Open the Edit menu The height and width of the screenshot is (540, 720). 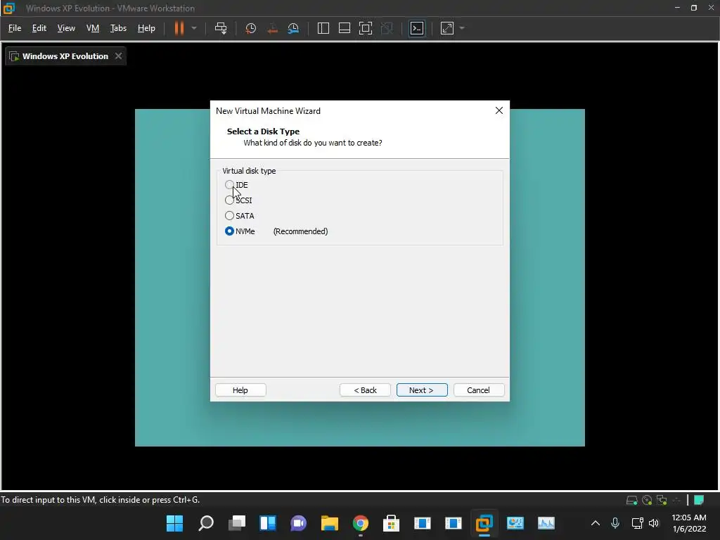(39, 28)
